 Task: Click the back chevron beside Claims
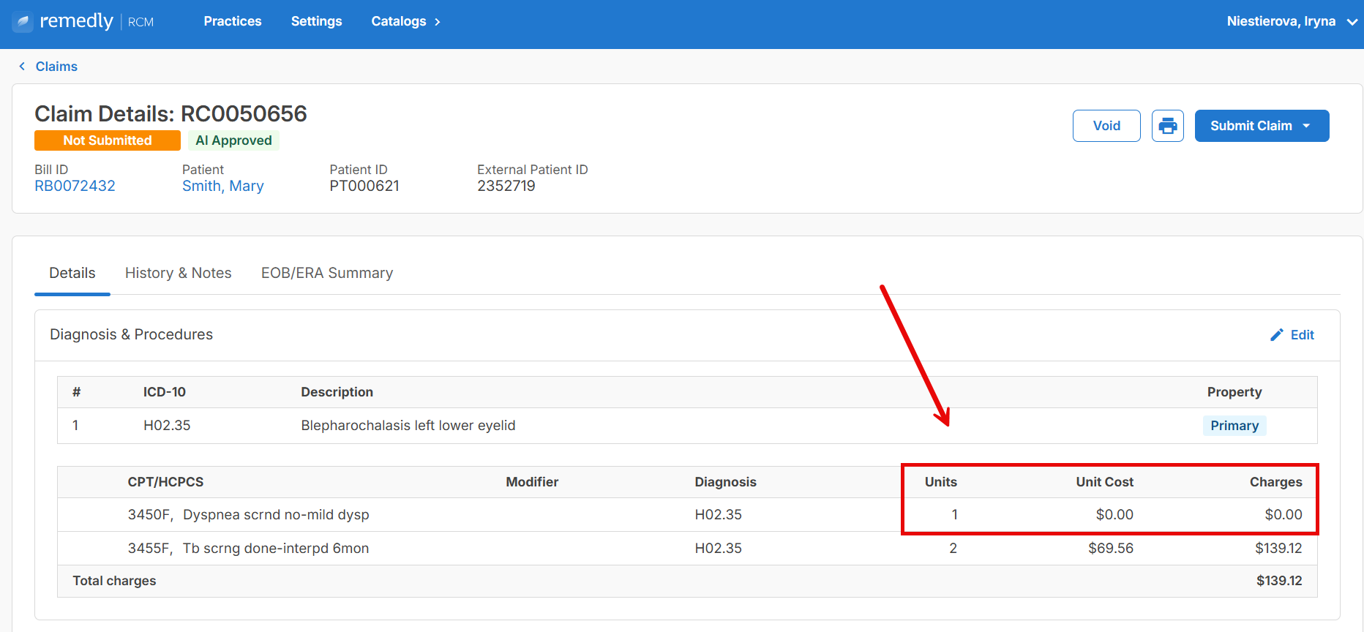tap(22, 67)
